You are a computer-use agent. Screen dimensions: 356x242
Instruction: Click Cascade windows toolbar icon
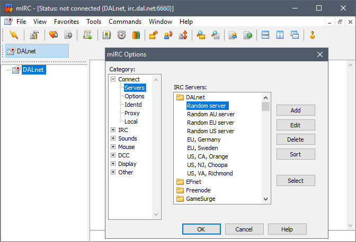(295, 35)
